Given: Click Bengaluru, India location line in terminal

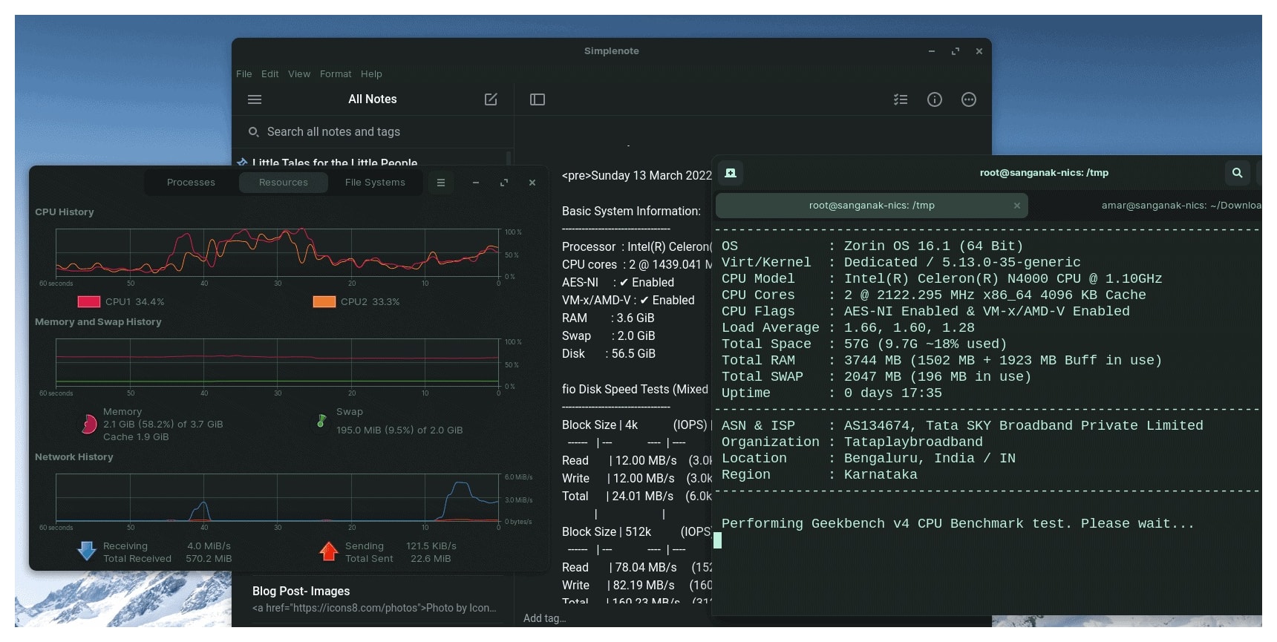Looking at the screenshot, I should pyautogui.click(x=869, y=459).
